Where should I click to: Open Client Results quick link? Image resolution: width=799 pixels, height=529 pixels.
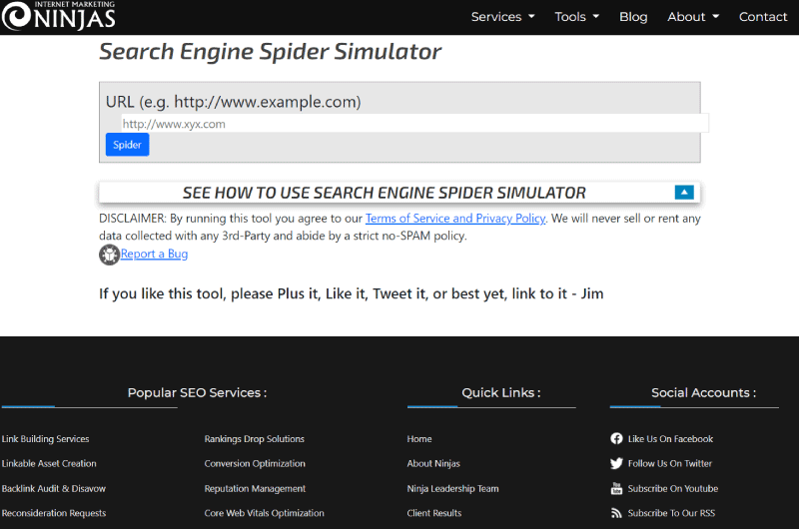434,513
